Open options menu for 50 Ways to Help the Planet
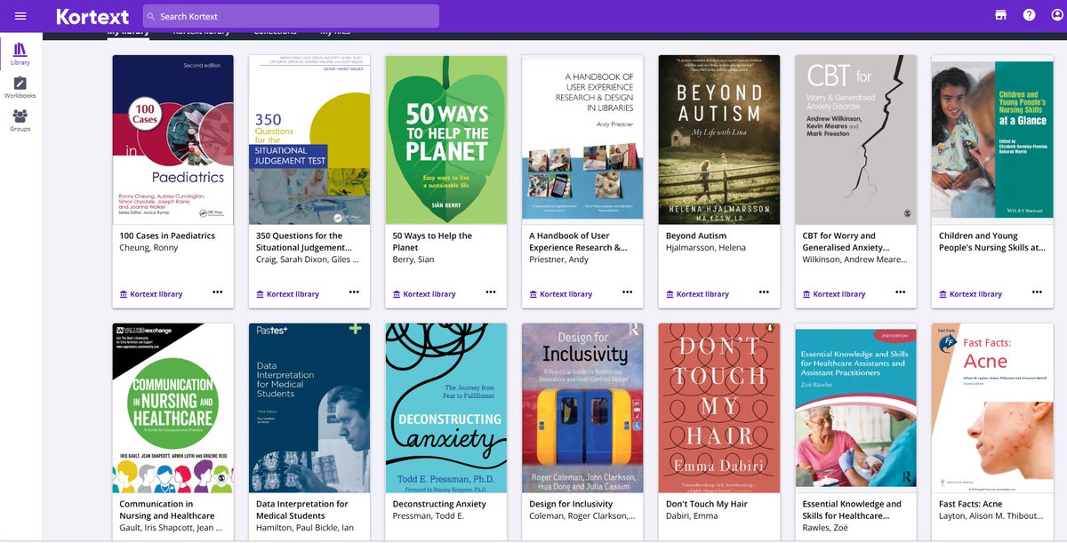Viewport: 1067px width, 543px height. [491, 292]
